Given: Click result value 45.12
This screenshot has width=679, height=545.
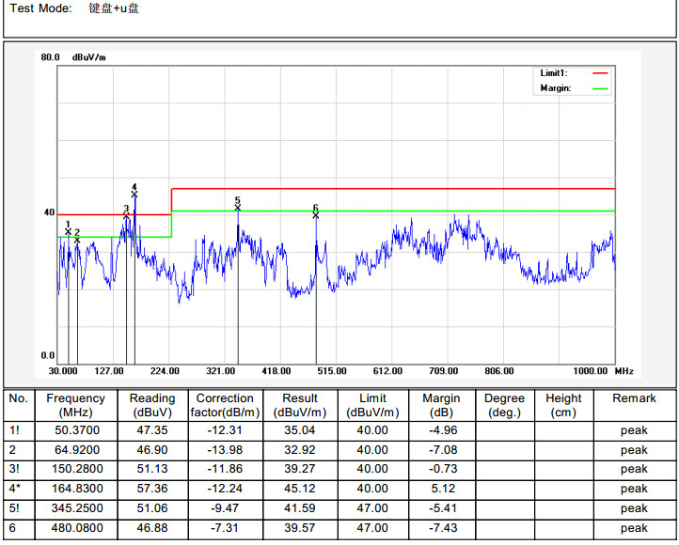Looking at the screenshot, I should [x=300, y=489].
